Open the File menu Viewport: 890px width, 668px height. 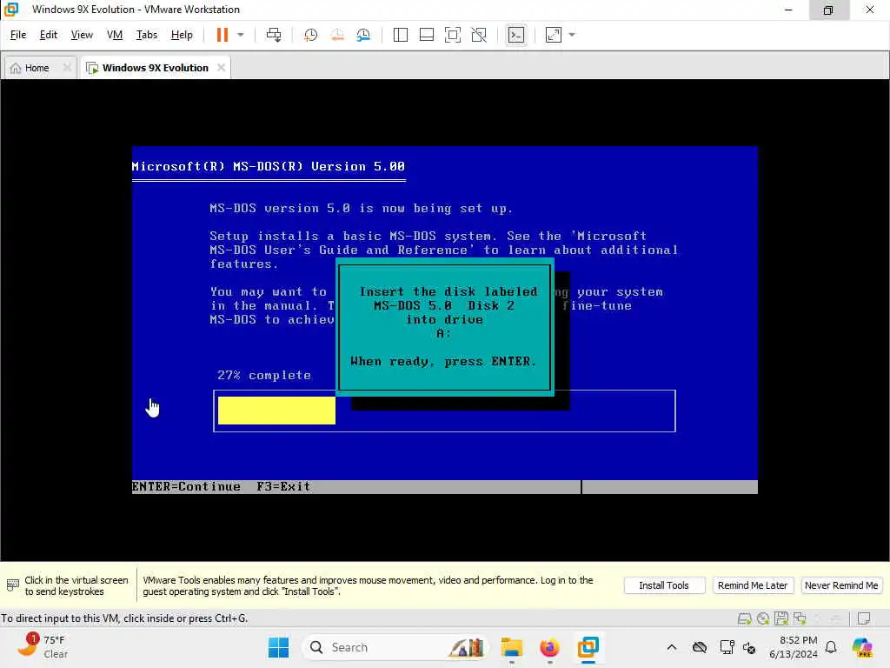click(18, 35)
